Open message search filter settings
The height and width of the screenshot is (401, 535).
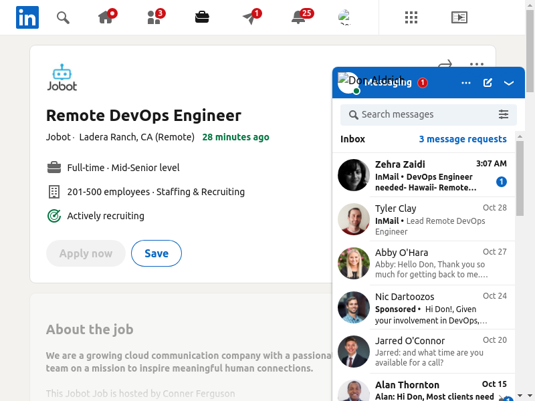point(504,115)
